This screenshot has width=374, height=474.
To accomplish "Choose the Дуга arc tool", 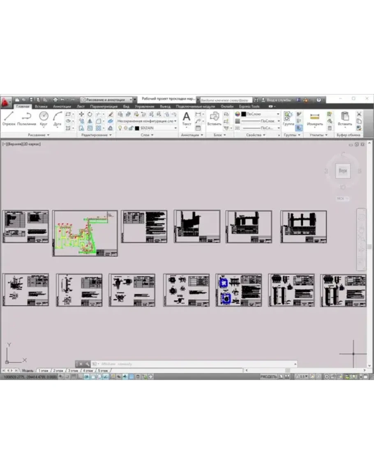I will click(58, 118).
